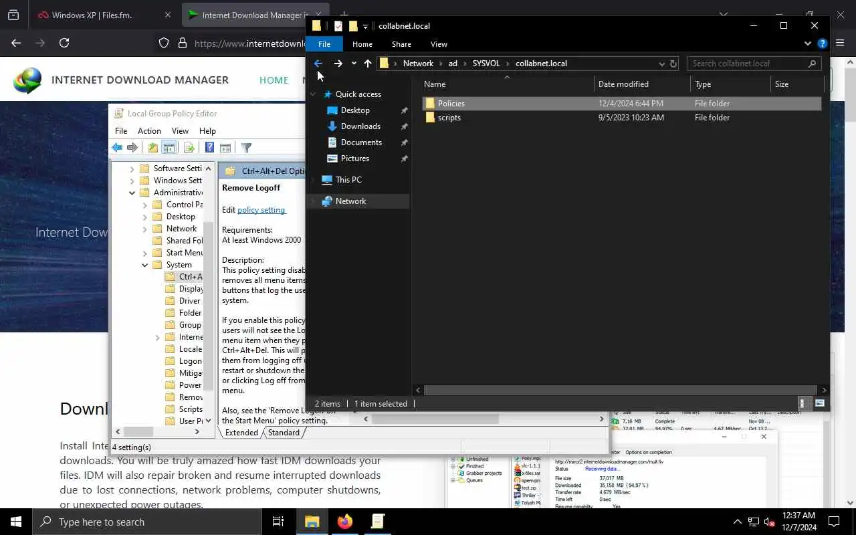Reload the browser page
The width and height of the screenshot is (856, 535).
pos(64,43)
